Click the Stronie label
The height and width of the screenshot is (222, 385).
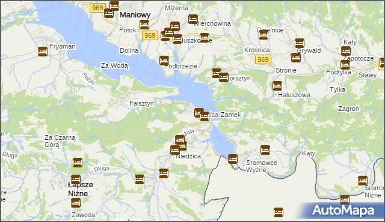click(x=286, y=70)
